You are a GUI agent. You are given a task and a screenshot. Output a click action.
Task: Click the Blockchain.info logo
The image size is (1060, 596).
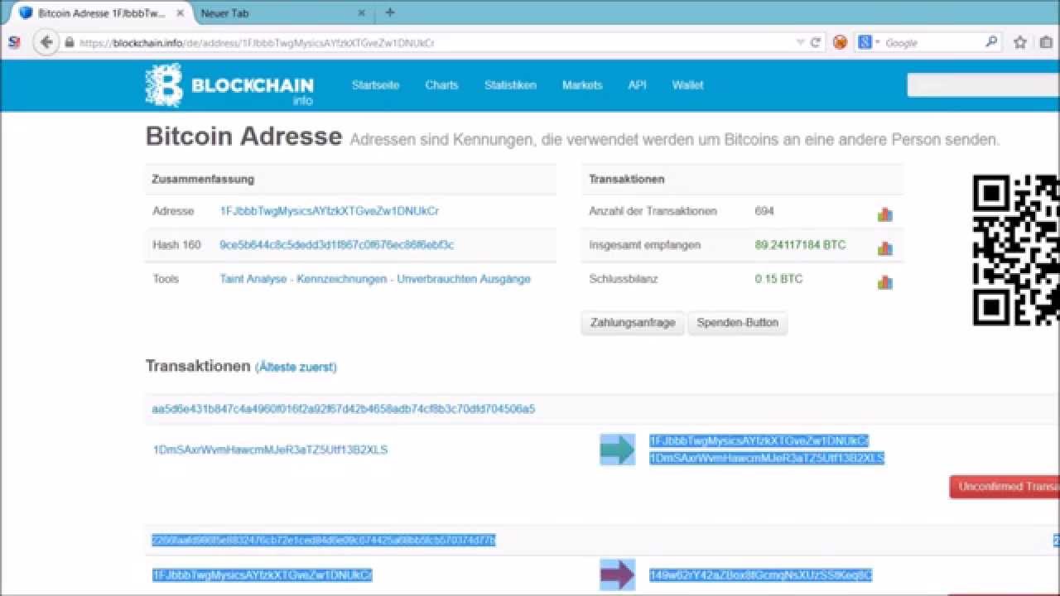tap(229, 85)
